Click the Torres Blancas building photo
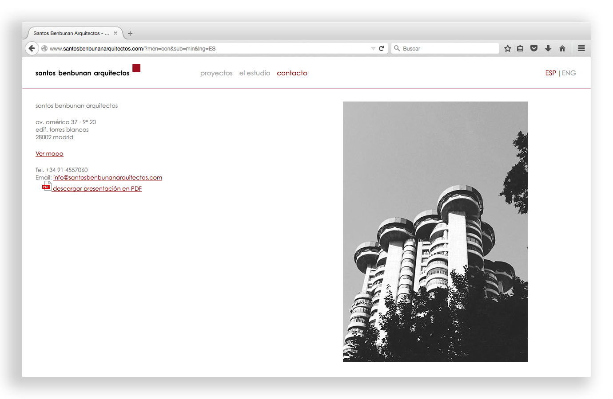613x399 pixels. 435,231
